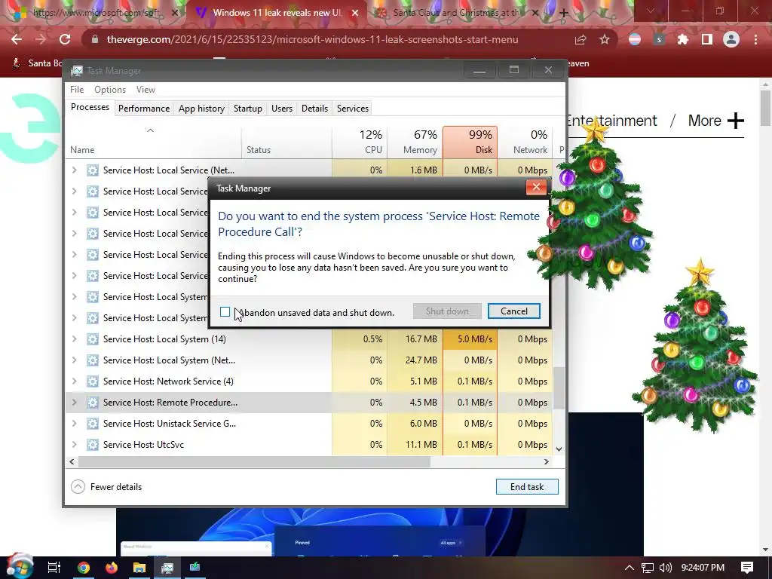Select 5.0 MB/s disk value cell
This screenshot has height=579, width=772.
tap(470, 339)
